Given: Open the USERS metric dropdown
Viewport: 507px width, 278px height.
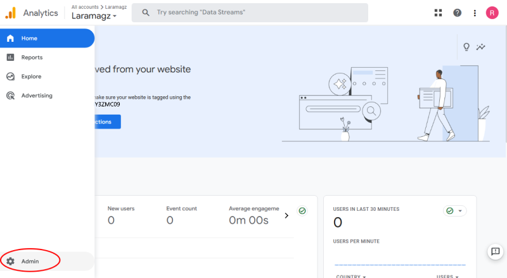Looking at the screenshot, I should pyautogui.click(x=447, y=276).
